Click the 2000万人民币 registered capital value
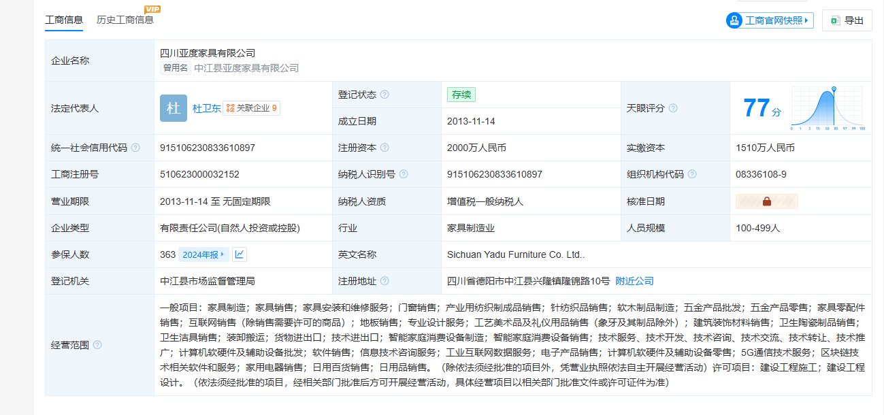The width and height of the screenshot is (884, 415). click(x=476, y=148)
